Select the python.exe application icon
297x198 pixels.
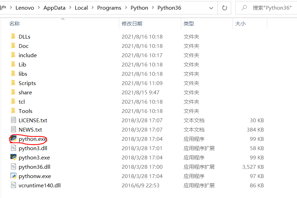tap(13, 138)
